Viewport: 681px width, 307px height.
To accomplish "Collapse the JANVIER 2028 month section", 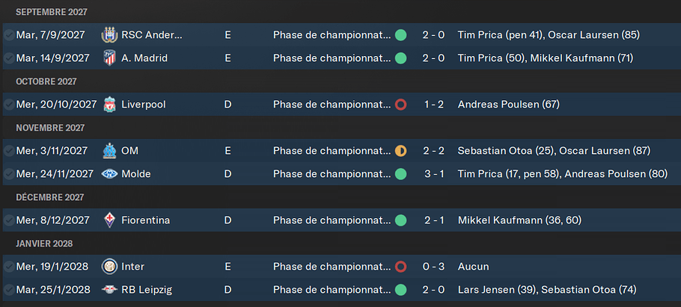I will 45,244.
